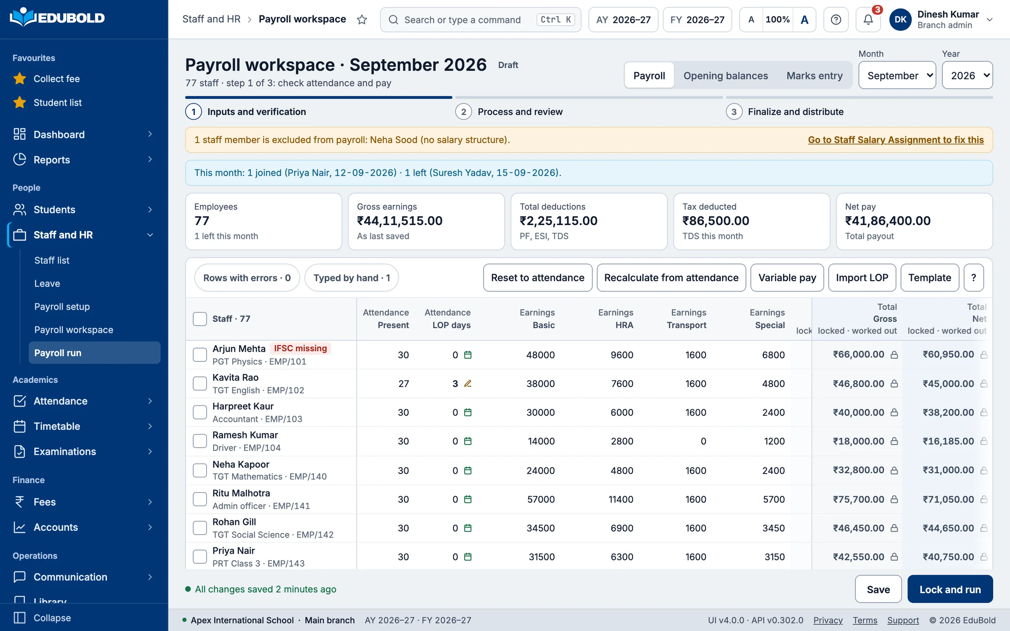Click the Reports pie chart icon
The width and height of the screenshot is (1010, 631).
[19, 159]
